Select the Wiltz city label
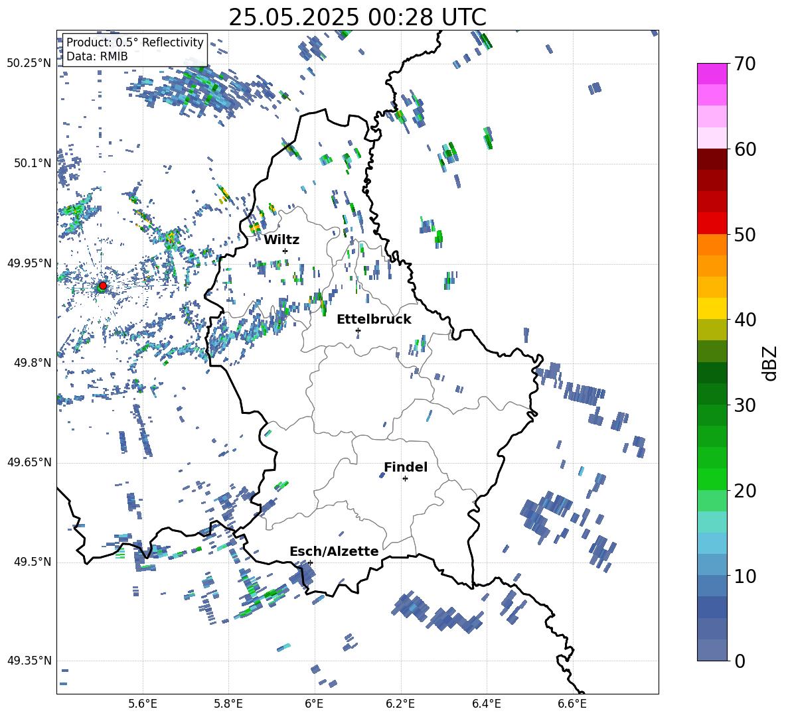This screenshot has height=717, width=786. (x=281, y=239)
